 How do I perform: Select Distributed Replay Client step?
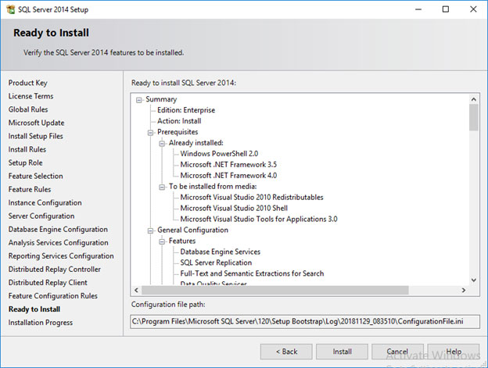coord(48,283)
